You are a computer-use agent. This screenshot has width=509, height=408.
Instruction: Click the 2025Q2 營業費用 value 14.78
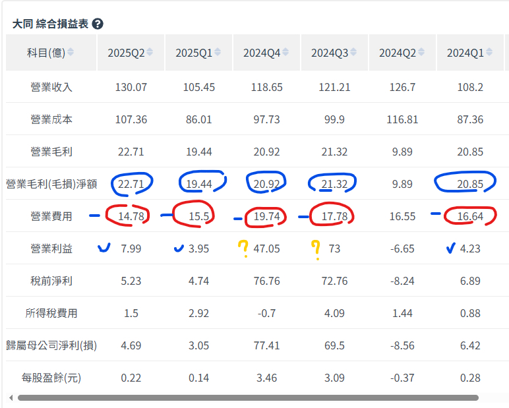pos(131,216)
